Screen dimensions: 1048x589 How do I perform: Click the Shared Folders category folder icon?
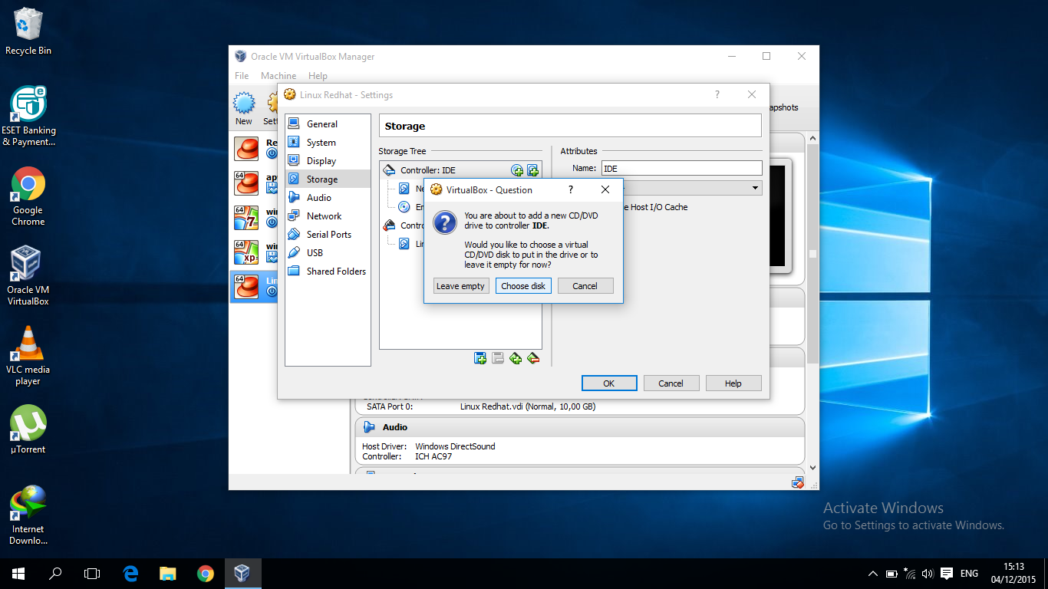click(293, 271)
